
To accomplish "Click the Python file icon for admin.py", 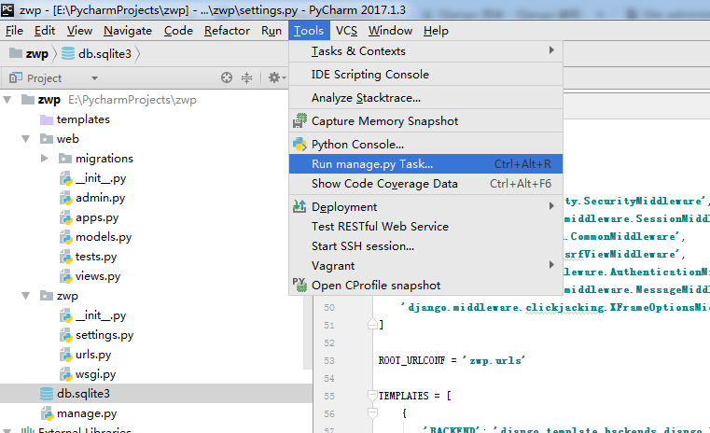I will [x=66, y=198].
